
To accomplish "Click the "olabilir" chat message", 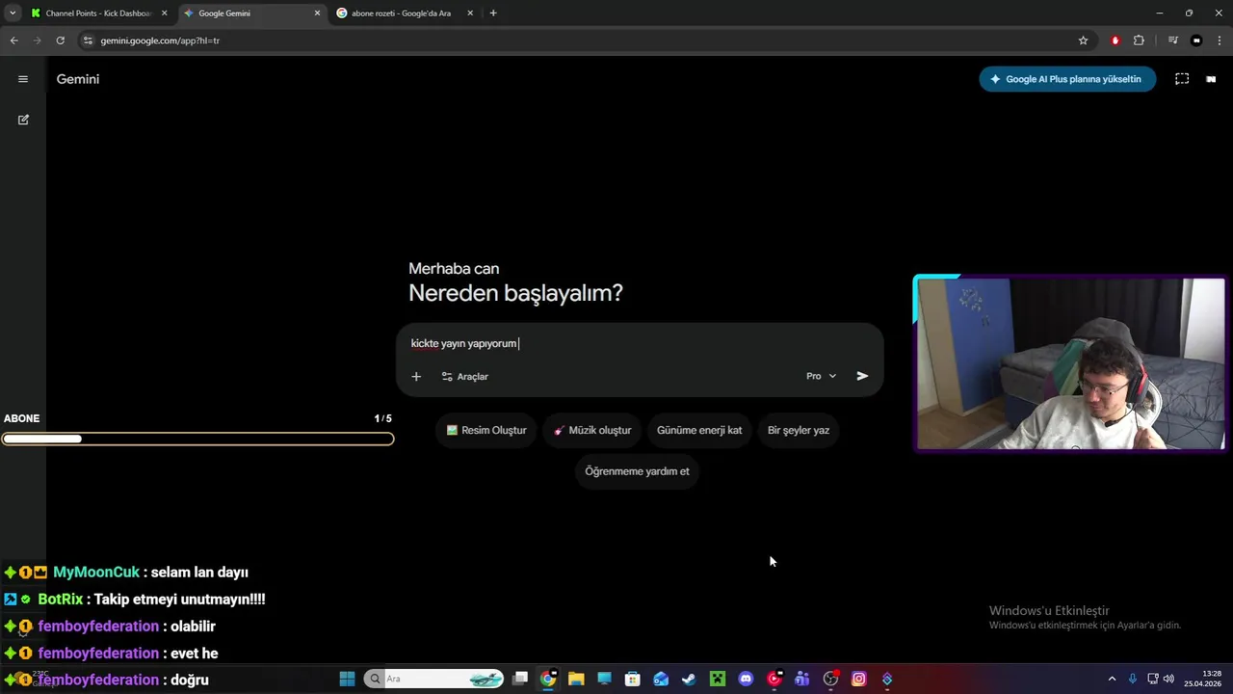I will tap(193, 627).
